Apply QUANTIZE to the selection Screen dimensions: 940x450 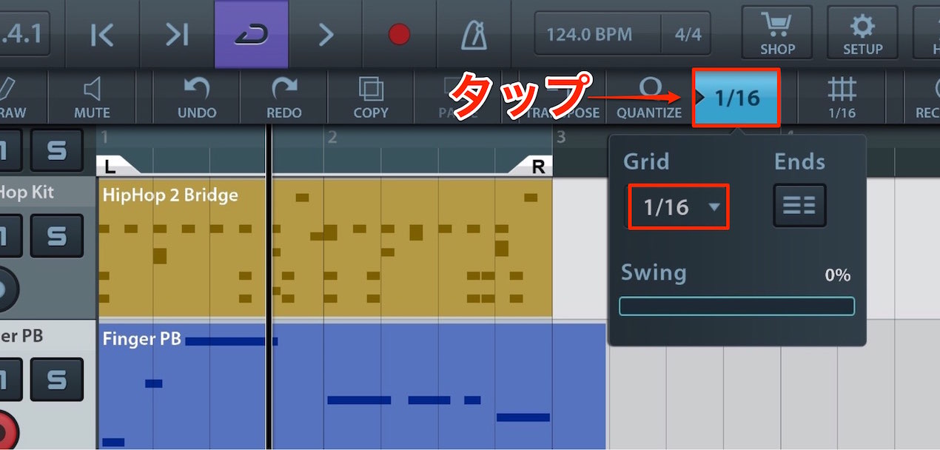[x=649, y=97]
